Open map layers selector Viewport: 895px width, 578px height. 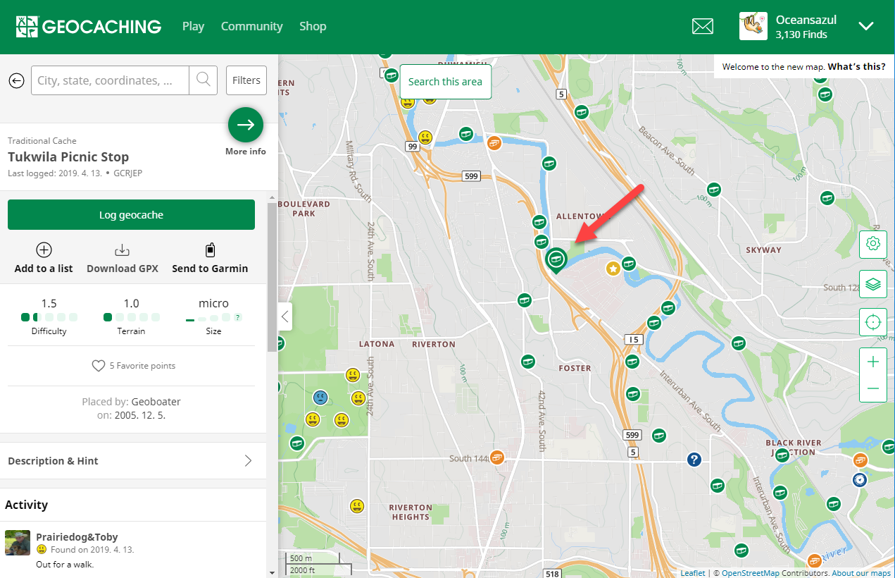[873, 284]
